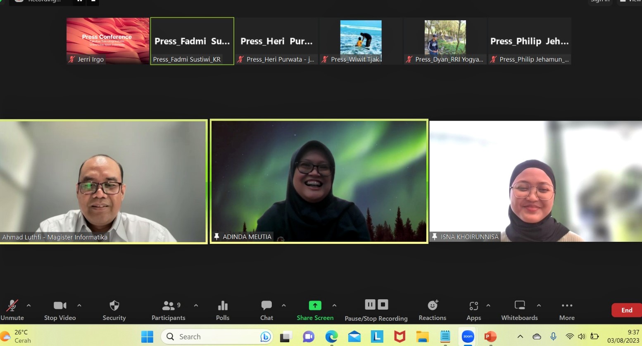Open Microsoft Edge from taskbar
Viewport: 642px width, 346px height.
(x=331, y=336)
